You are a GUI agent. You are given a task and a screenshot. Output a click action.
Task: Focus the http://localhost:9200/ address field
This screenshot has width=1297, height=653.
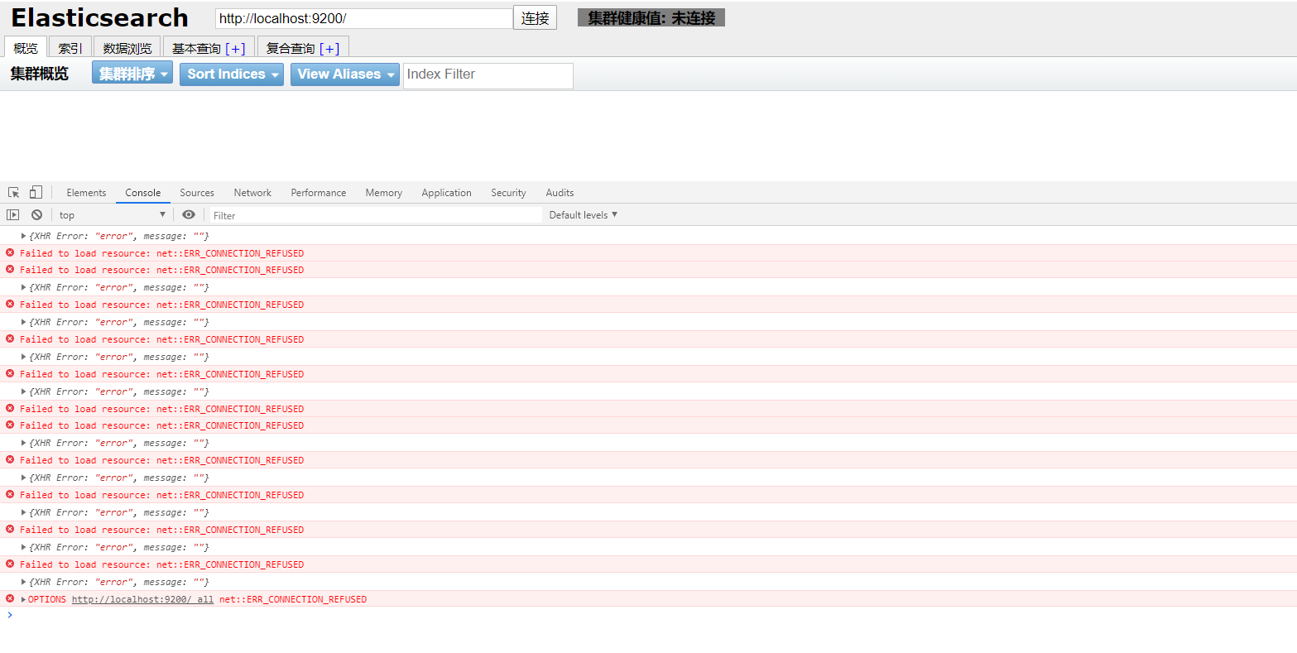pyautogui.click(x=364, y=18)
